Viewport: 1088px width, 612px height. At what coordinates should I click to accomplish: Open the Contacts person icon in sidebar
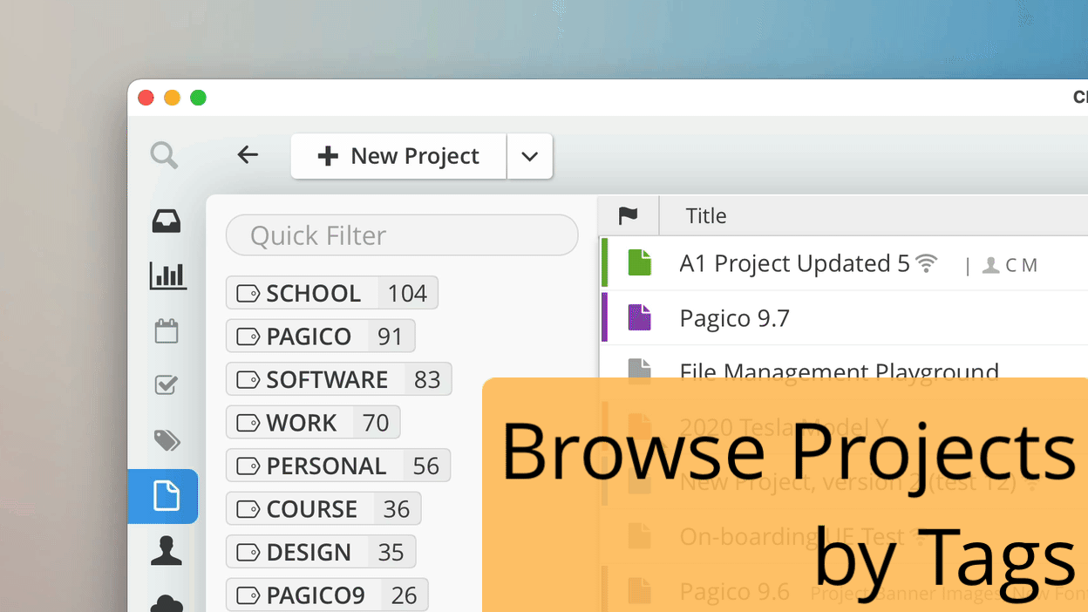167,551
